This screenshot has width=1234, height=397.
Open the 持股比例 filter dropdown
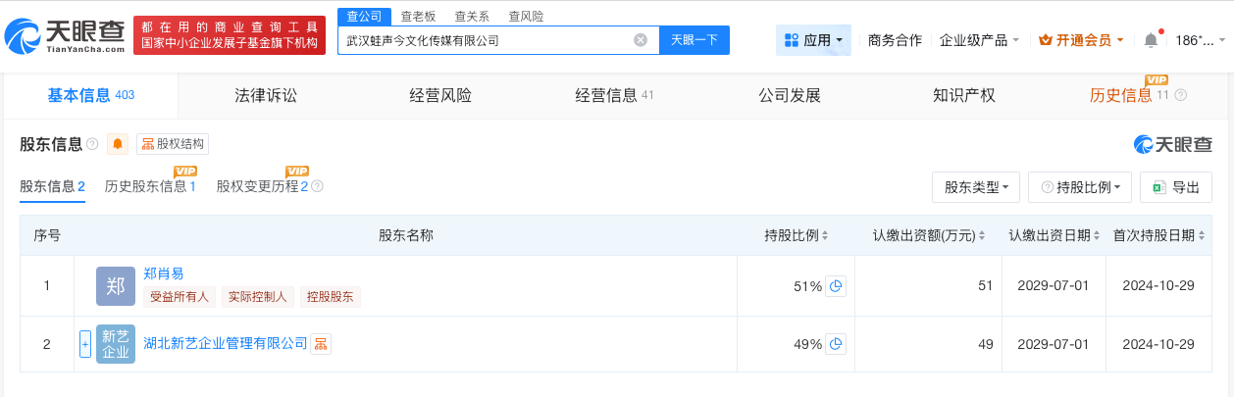1080,187
